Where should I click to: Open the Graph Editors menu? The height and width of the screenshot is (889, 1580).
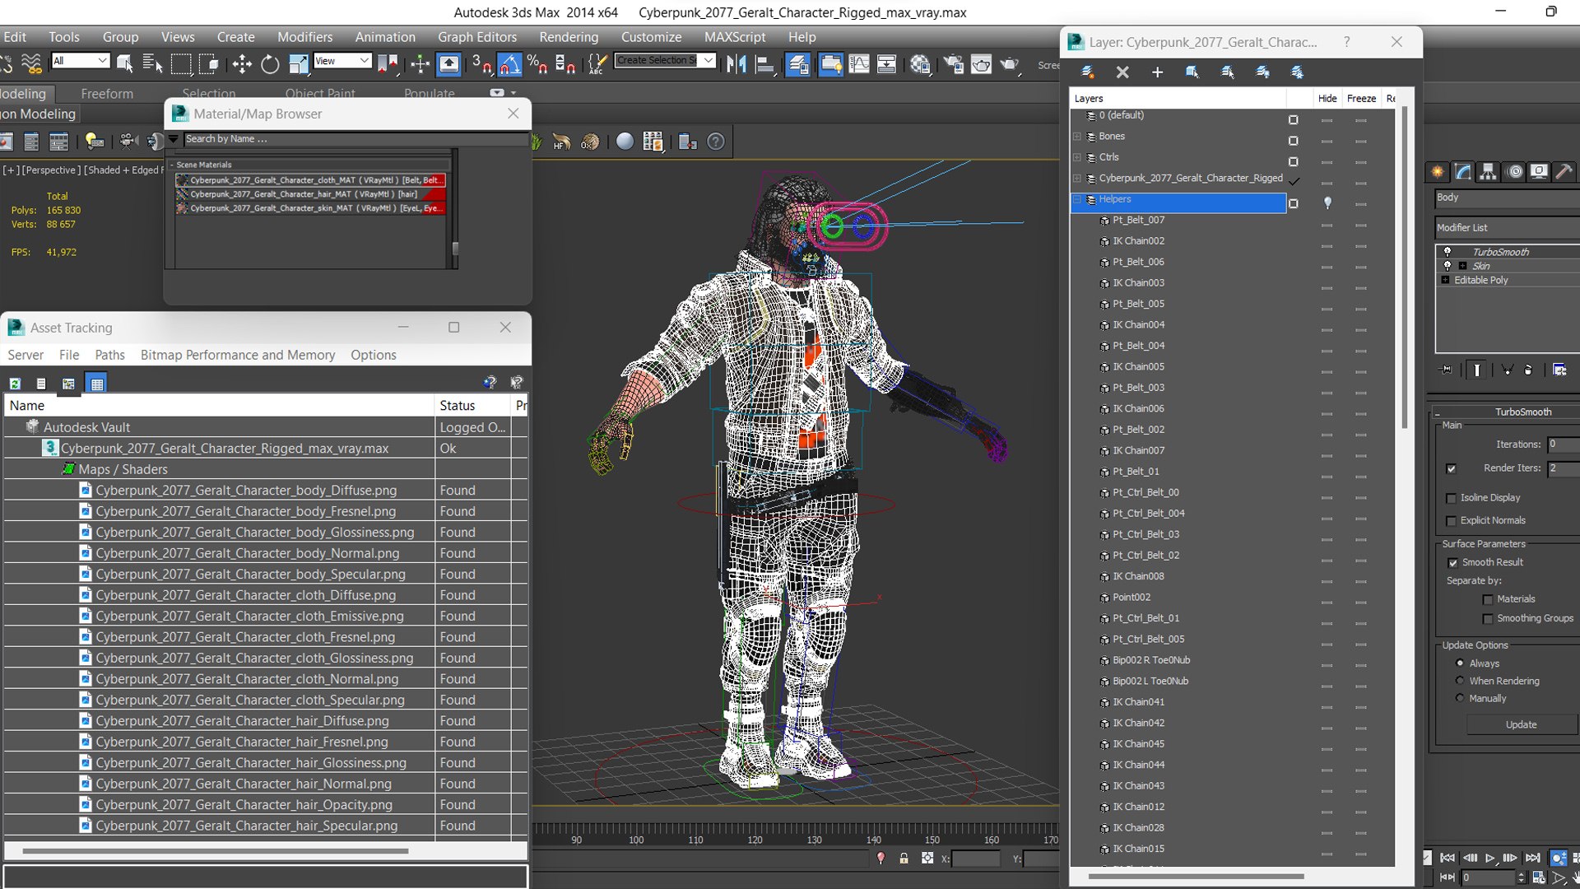[x=477, y=37]
